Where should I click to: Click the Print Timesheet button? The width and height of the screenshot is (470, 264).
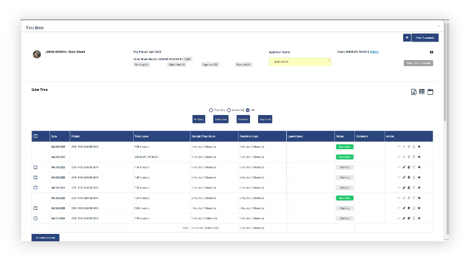click(425, 37)
